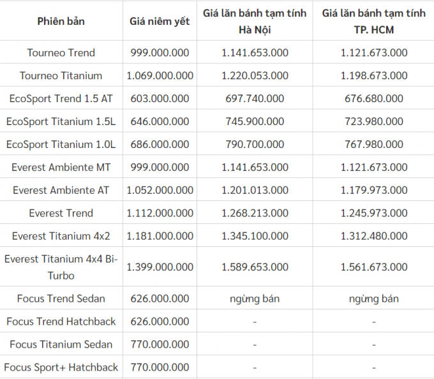The width and height of the screenshot is (434, 379).
Task: Click the TP. HCM rolling price header
Action: pyautogui.click(x=373, y=21)
